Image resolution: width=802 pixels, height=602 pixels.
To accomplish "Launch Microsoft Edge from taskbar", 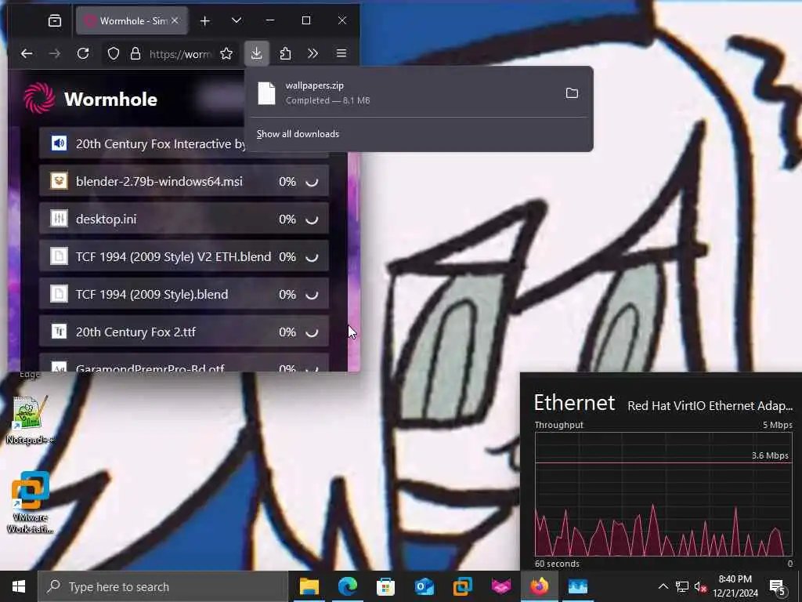I will [x=347, y=586].
